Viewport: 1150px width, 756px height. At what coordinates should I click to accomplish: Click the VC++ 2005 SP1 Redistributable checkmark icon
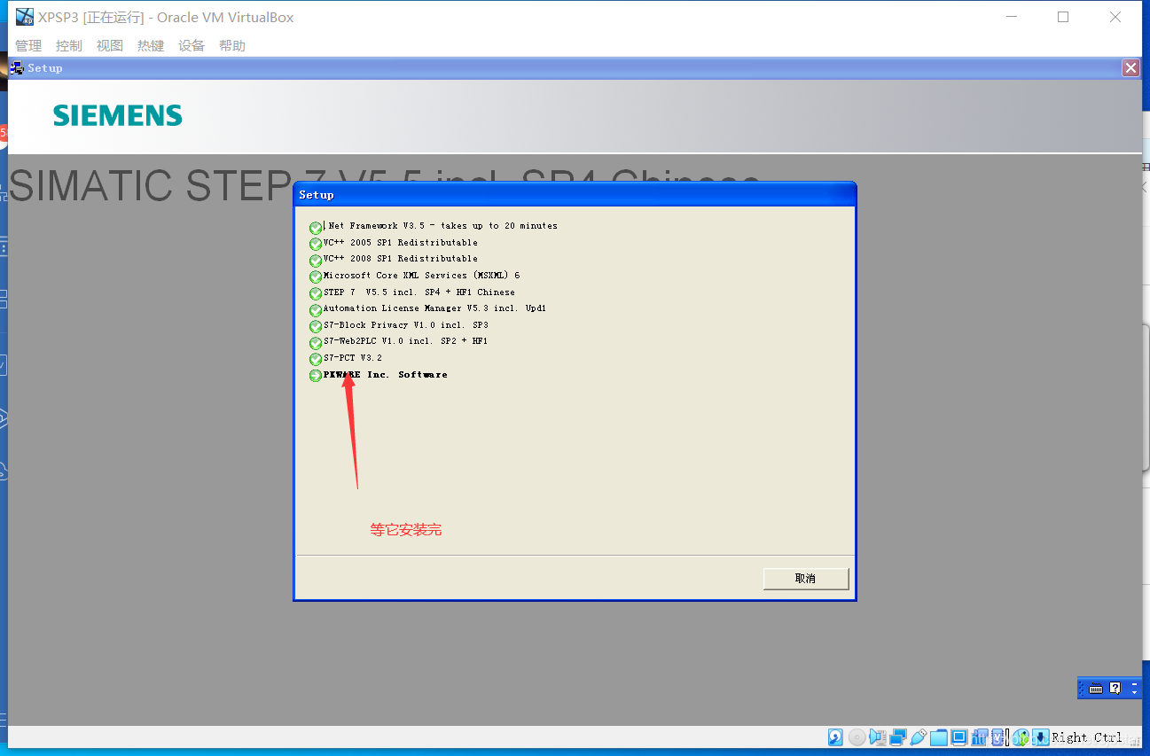316,244
